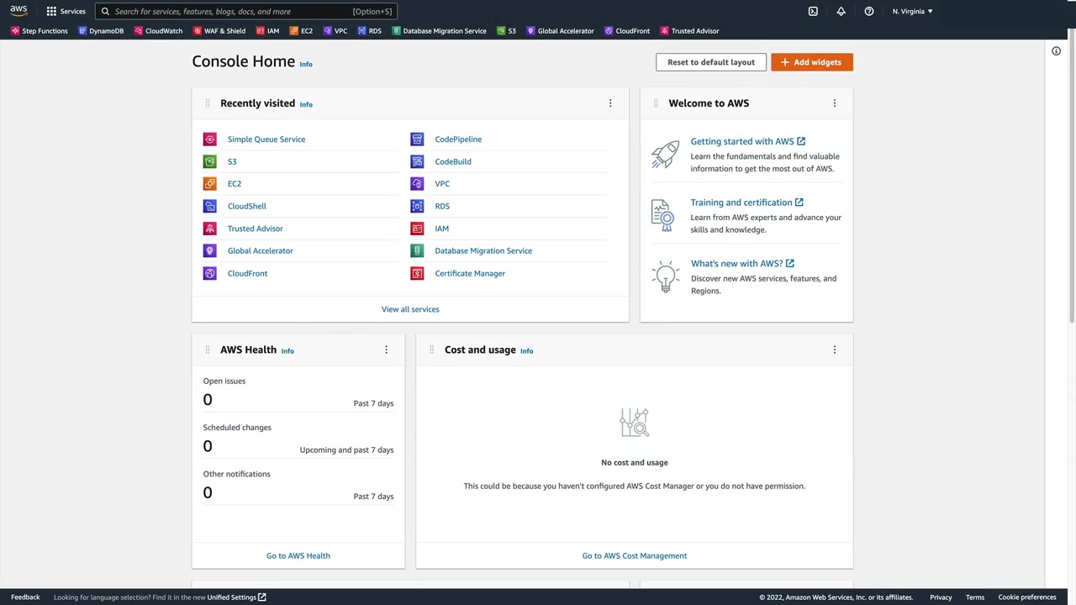Open Cookie preferences in the footer
1076x605 pixels.
(1027, 597)
